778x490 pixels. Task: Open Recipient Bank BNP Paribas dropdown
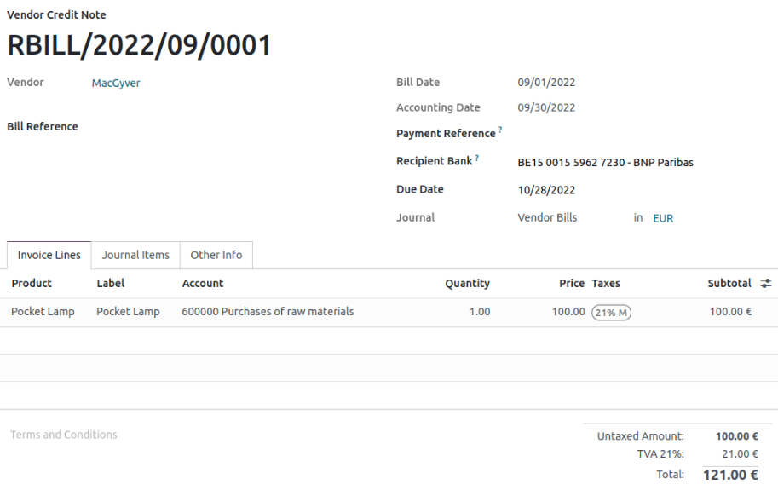605,162
